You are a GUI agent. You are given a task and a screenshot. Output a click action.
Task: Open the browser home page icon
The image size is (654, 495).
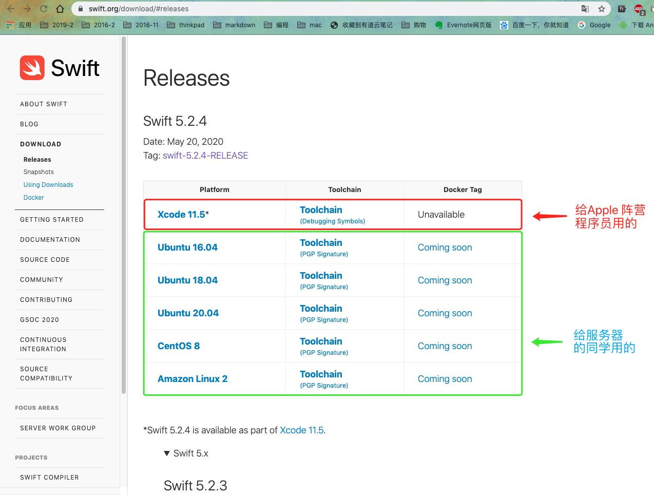click(60, 9)
